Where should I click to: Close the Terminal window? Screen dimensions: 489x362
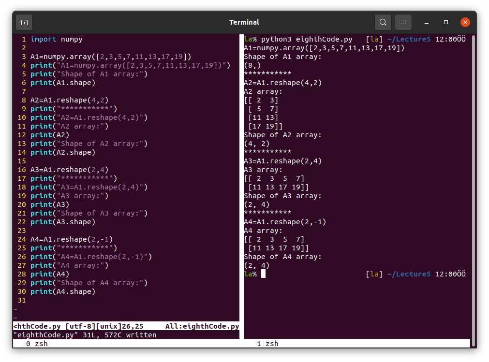coord(465,22)
